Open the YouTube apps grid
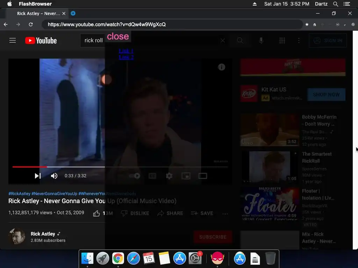The width and height of the screenshot is (358, 268). pos(282,40)
